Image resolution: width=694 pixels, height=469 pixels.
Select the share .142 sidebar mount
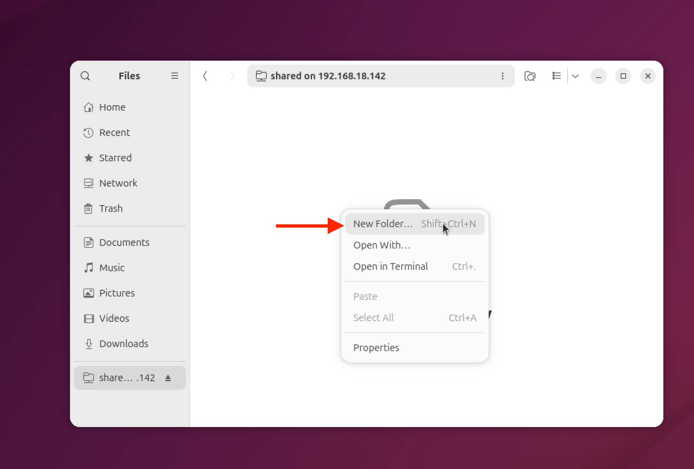click(x=127, y=378)
